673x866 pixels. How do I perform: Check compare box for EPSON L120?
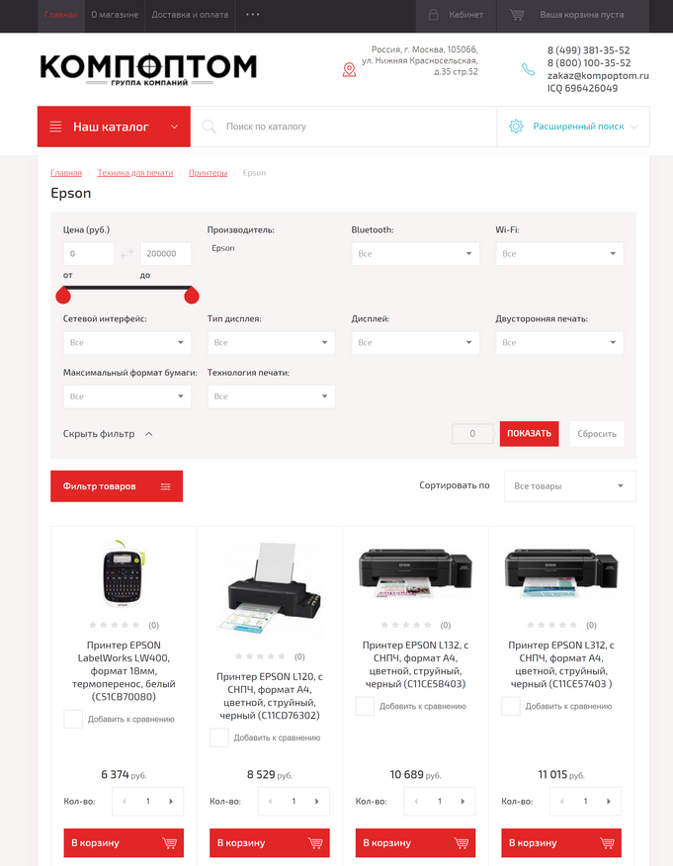pos(218,737)
